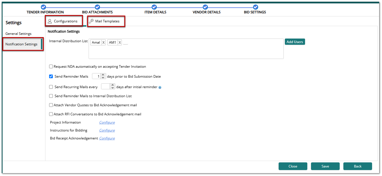382x176 pixels.
Task: Tick Send Recurring Mails every checkbox
Action: point(51,87)
